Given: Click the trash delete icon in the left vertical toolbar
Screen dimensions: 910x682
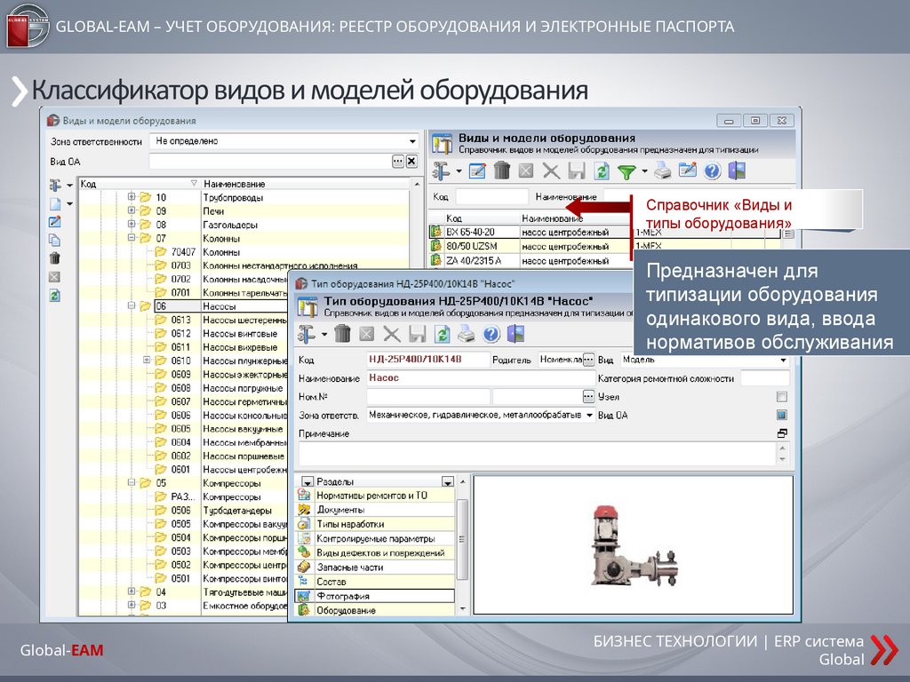Looking at the screenshot, I should pos(54,258).
